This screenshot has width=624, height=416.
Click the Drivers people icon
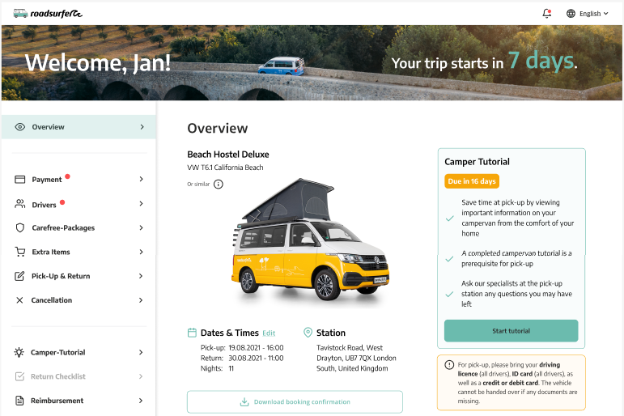point(20,204)
